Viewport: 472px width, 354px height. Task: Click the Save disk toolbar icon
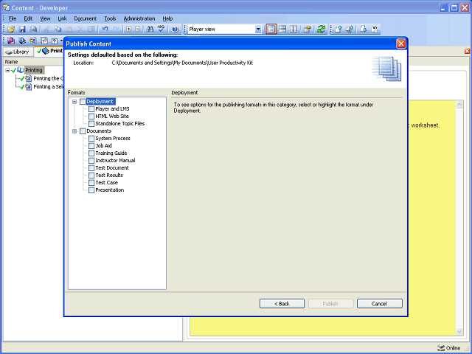click(x=22, y=29)
